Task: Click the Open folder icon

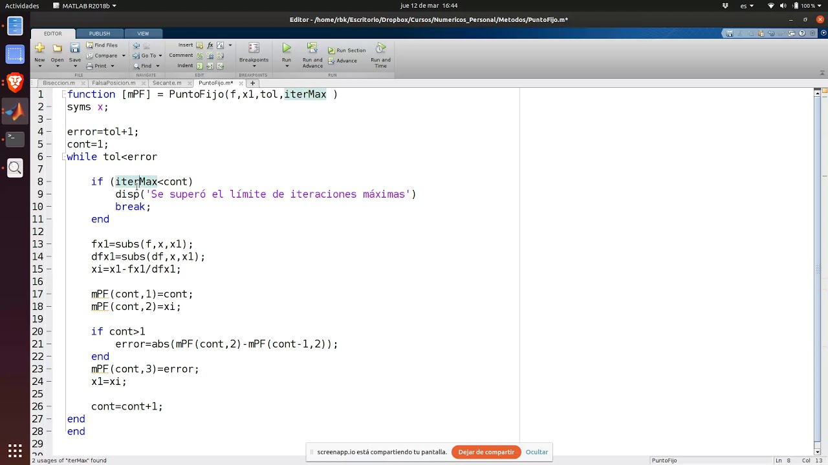Action: coord(58,48)
